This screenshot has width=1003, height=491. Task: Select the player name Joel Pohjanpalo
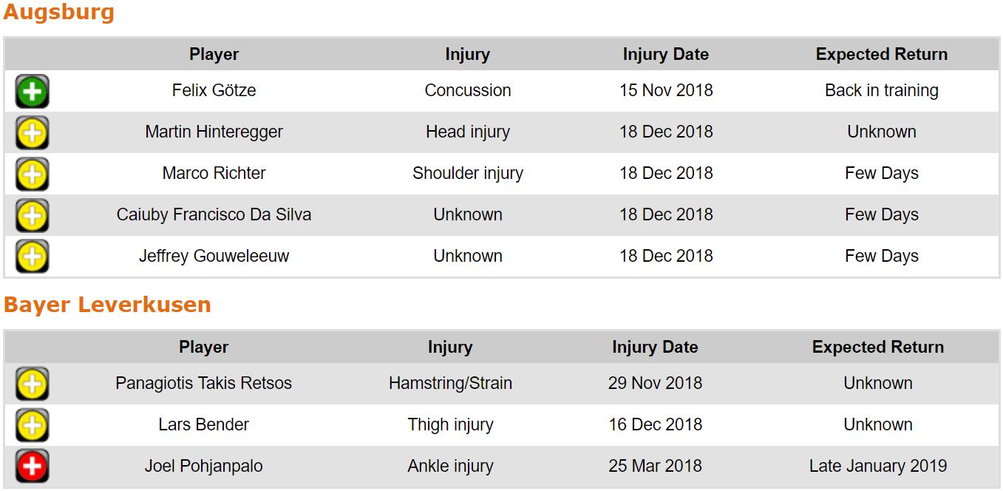click(203, 466)
